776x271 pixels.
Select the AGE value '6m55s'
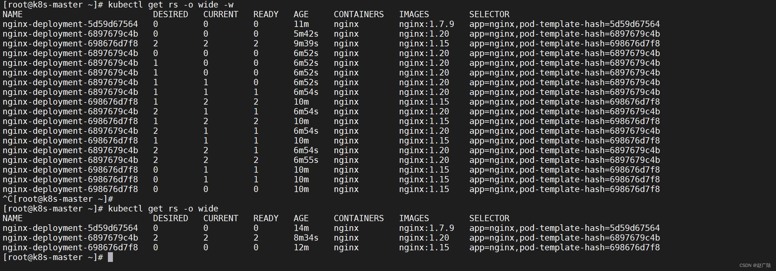pos(306,160)
